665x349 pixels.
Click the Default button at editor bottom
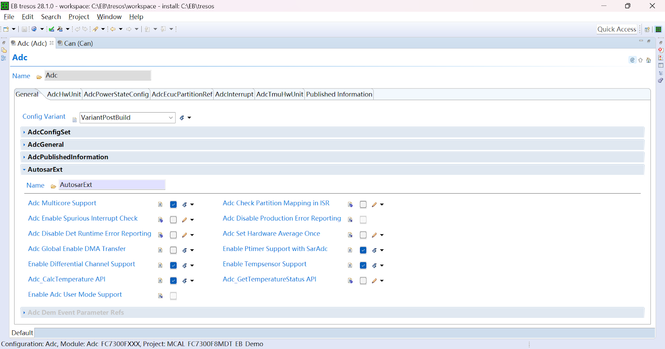click(x=22, y=333)
